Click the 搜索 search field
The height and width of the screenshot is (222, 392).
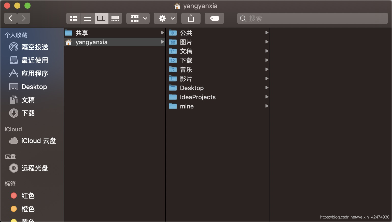tap(313, 18)
